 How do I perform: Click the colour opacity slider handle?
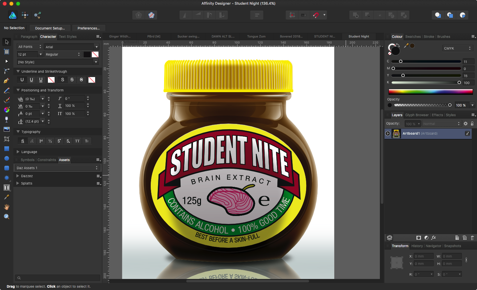click(450, 105)
